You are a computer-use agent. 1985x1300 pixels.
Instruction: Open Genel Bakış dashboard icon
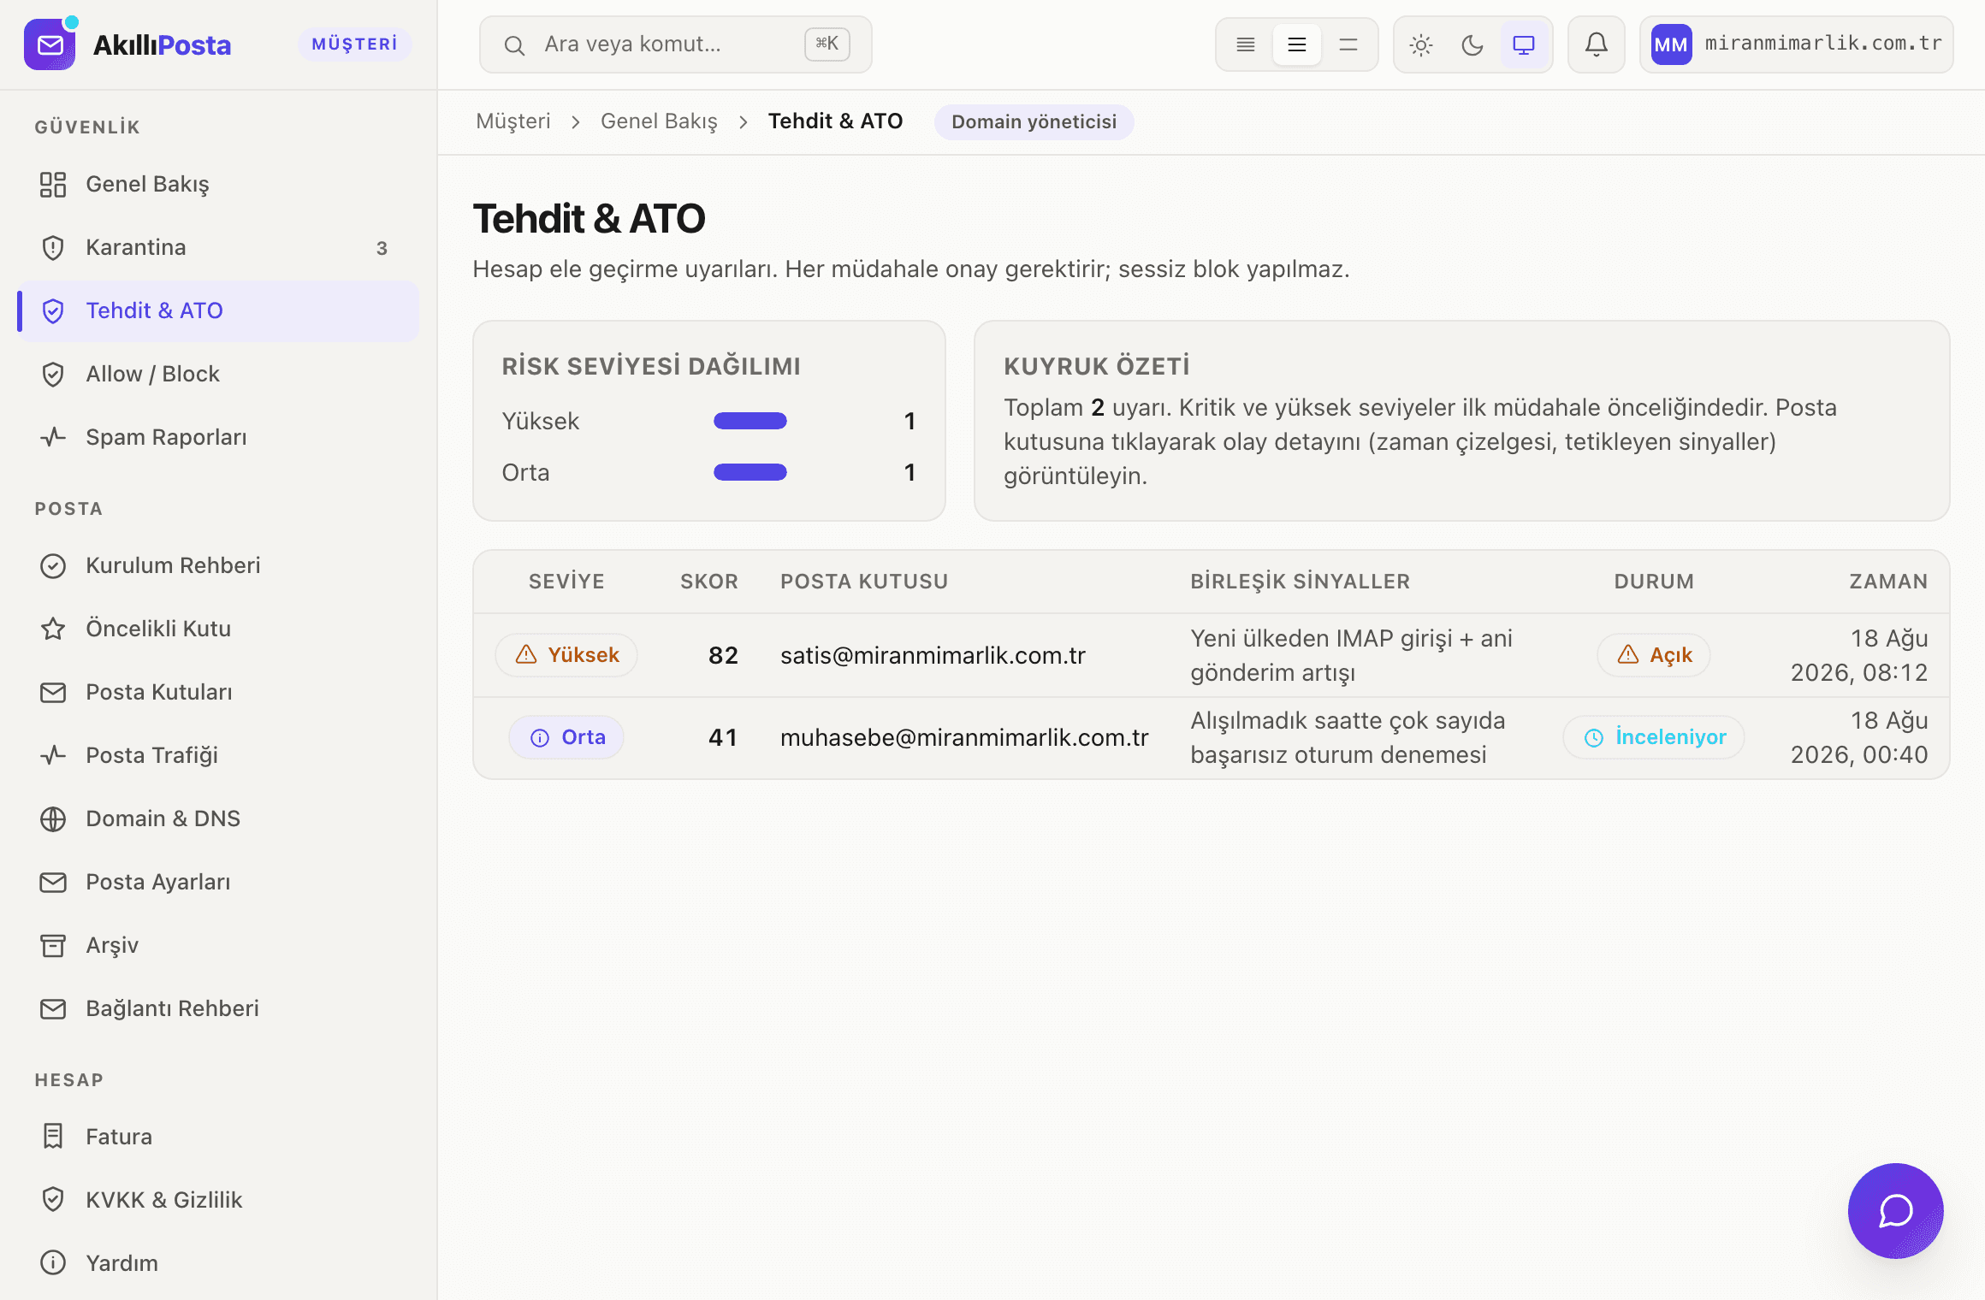pyautogui.click(x=53, y=184)
